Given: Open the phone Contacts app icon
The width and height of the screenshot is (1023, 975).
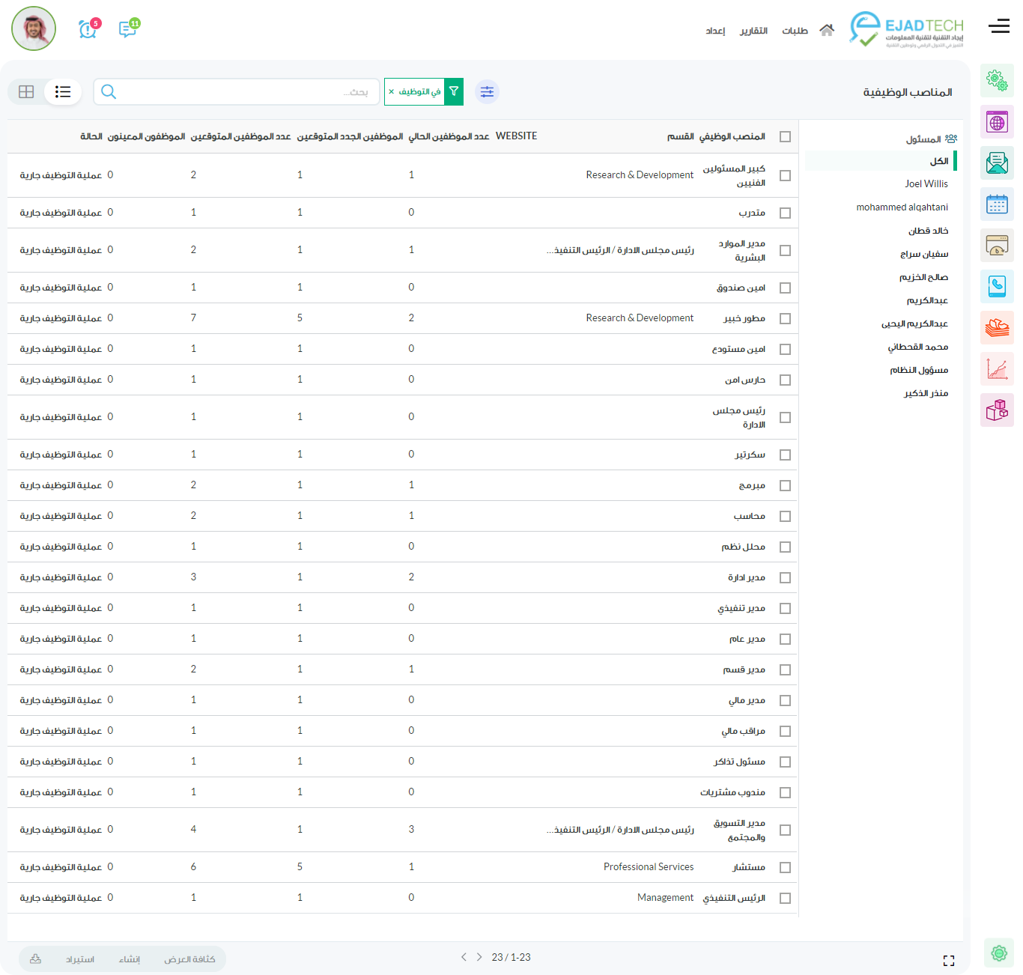Looking at the screenshot, I should (997, 286).
